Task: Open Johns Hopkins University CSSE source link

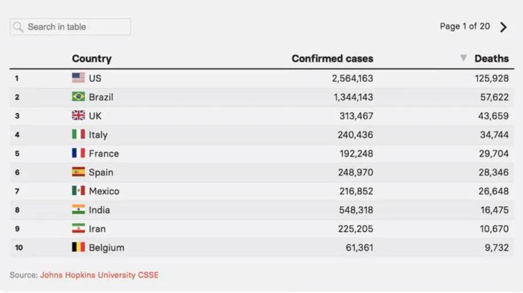Action: 99,275
